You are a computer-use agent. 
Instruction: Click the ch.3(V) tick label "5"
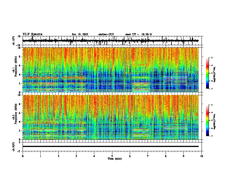pyautogui.click(x=20, y=142)
